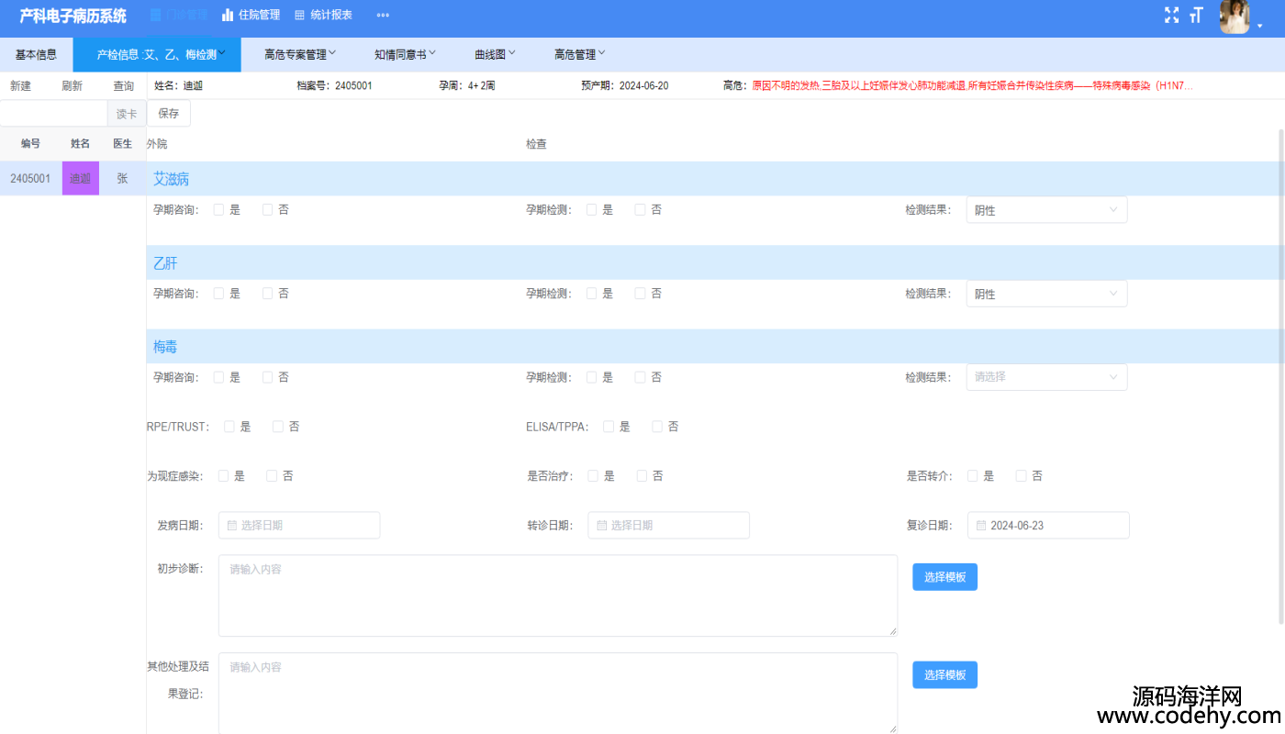Open 住院管理 bar chart icon
Viewport: 1285px width, 734px height.
228,15
